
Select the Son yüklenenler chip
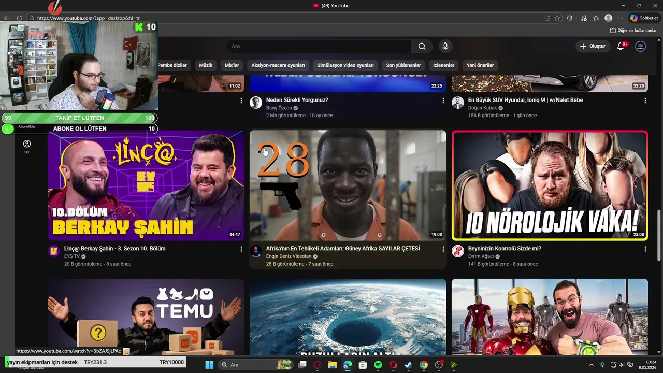(403, 65)
